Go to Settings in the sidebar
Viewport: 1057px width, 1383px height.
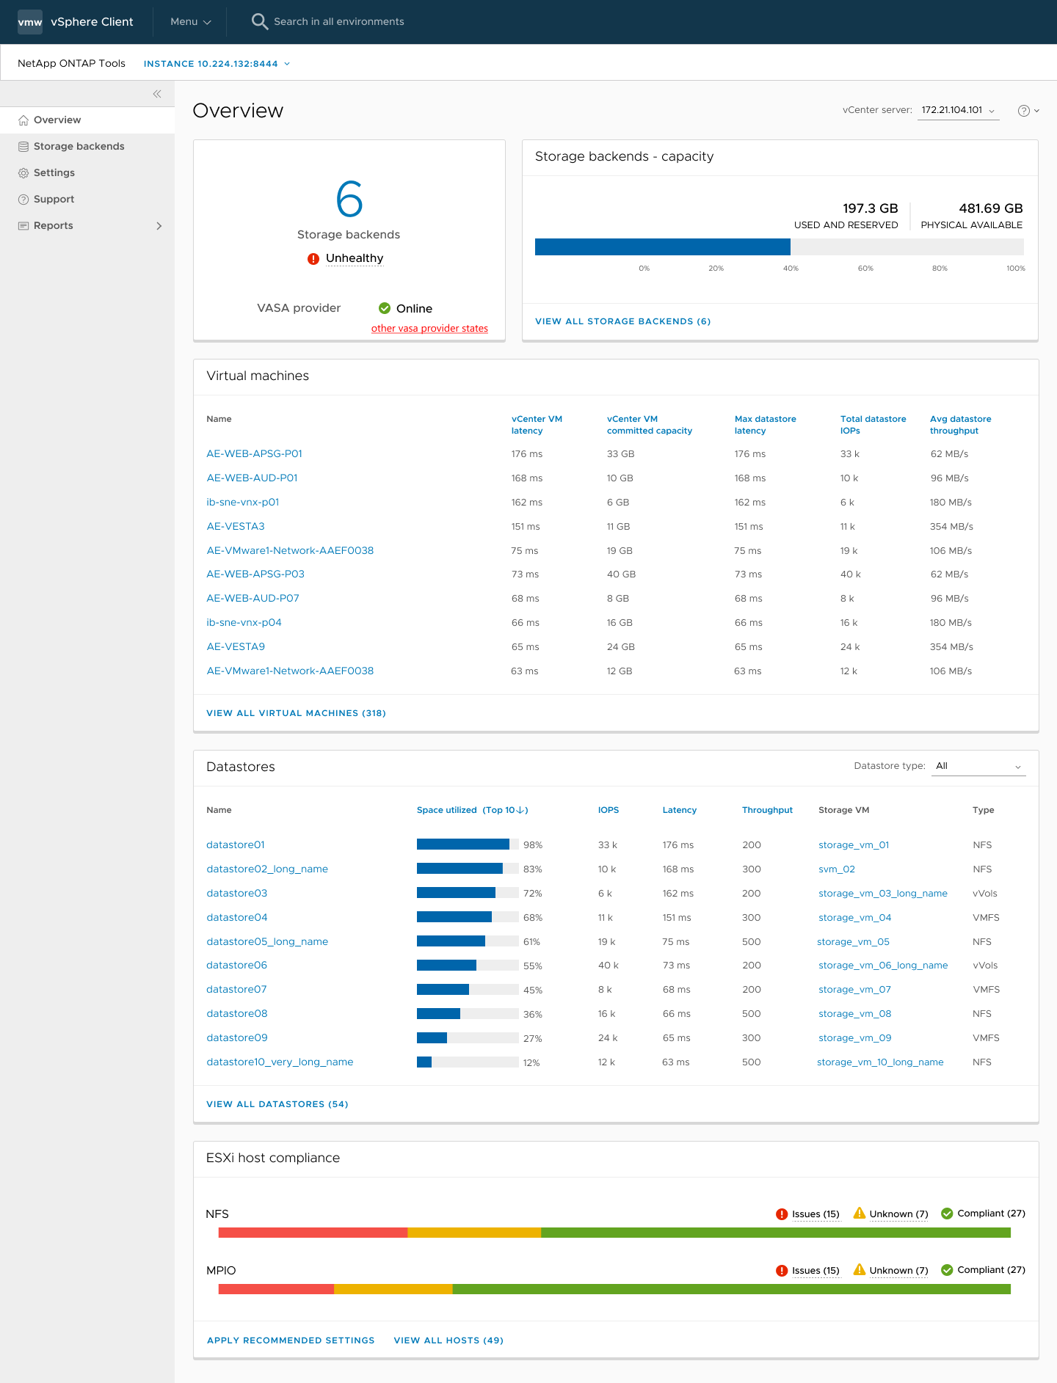coord(54,173)
